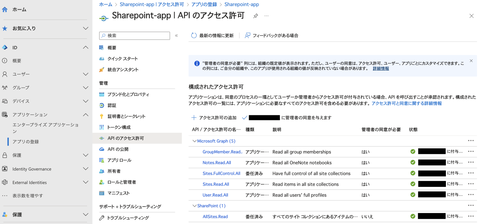Open the Sites.FullControl.All permission link

click(221, 173)
